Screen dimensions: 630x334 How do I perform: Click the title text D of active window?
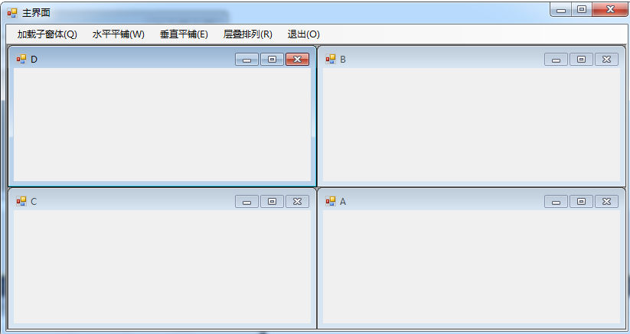(x=34, y=60)
